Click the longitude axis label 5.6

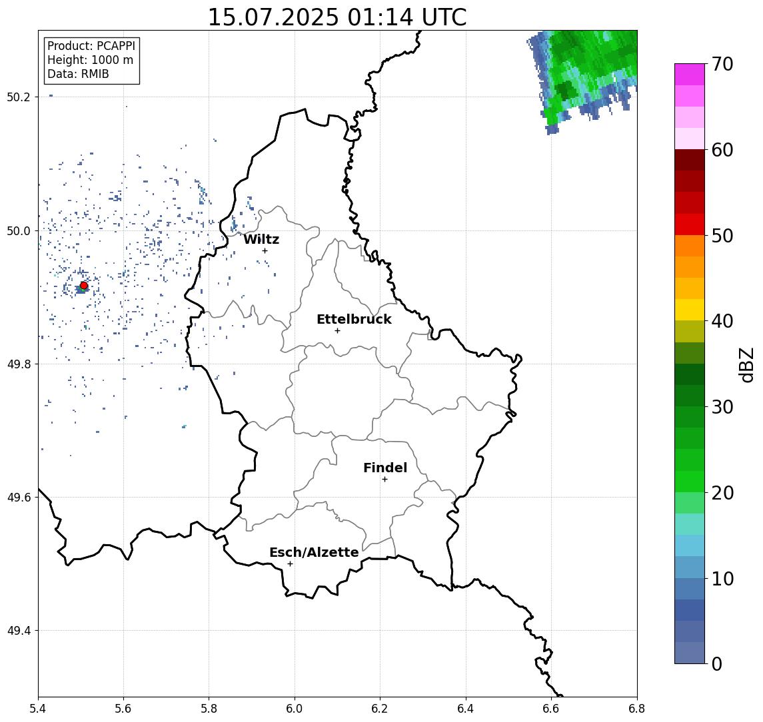pyautogui.click(x=123, y=709)
